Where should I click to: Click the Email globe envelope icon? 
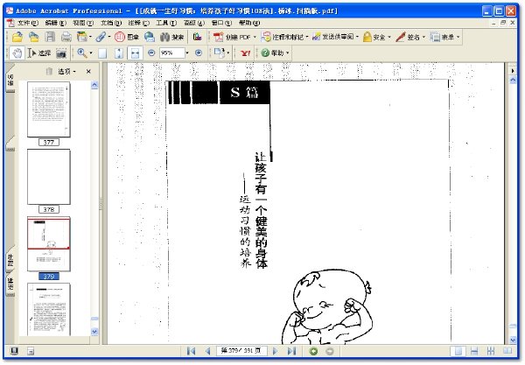pyautogui.click(x=150, y=37)
